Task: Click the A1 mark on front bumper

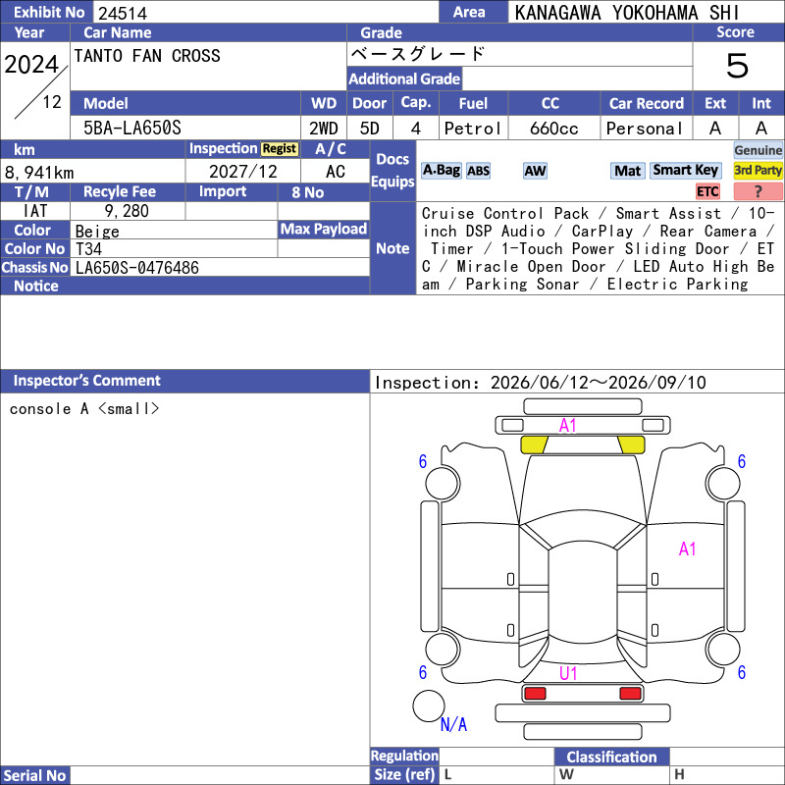Action: [568, 426]
